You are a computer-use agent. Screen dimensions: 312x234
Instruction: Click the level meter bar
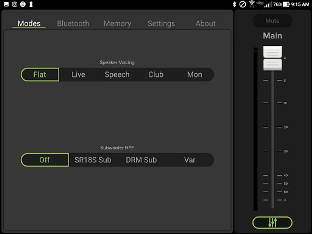point(256,129)
